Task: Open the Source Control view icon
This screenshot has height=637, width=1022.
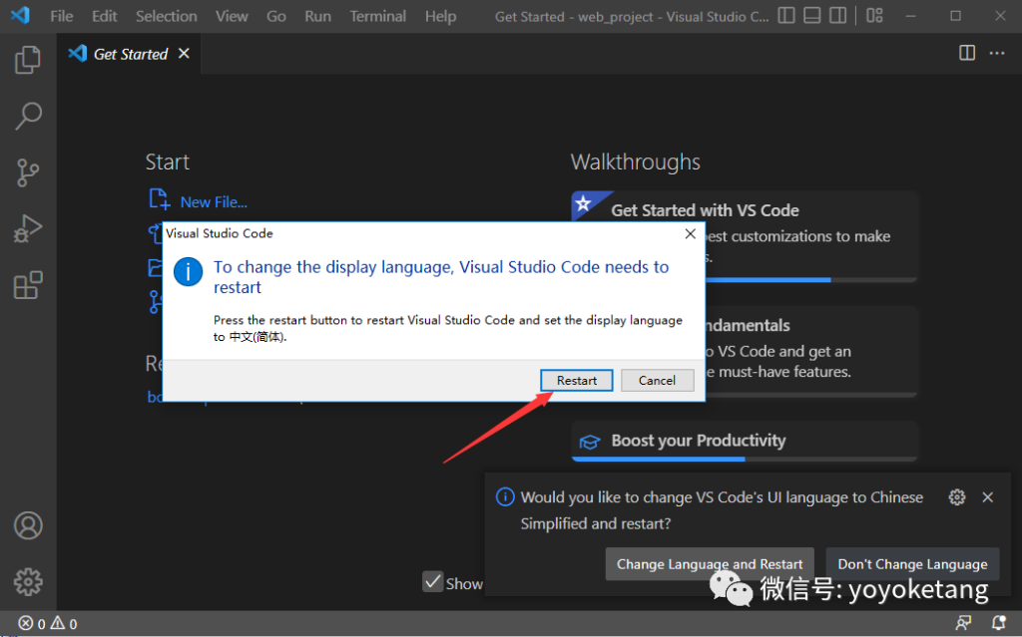Action: pos(28,172)
